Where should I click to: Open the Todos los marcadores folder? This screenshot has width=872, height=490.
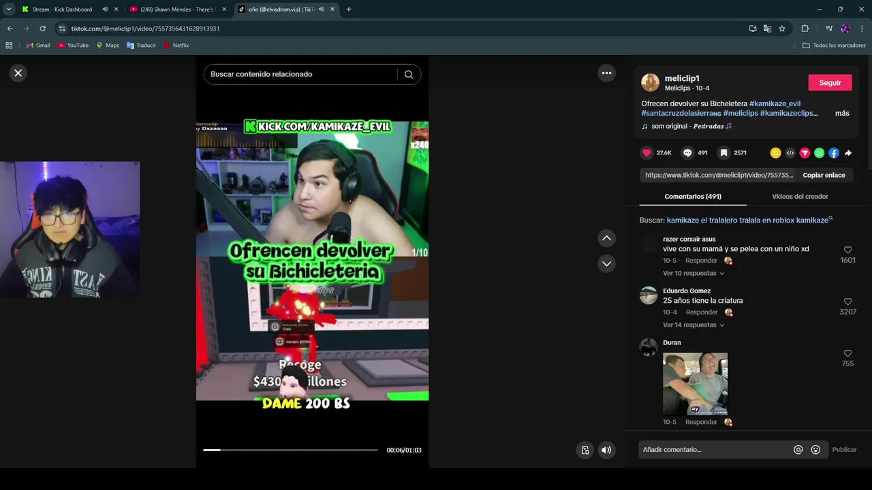click(x=834, y=46)
